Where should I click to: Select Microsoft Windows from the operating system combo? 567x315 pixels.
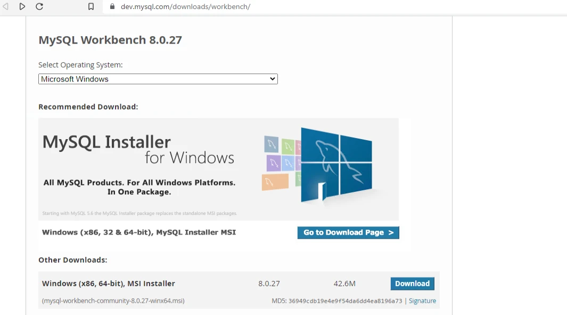point(158,78)
